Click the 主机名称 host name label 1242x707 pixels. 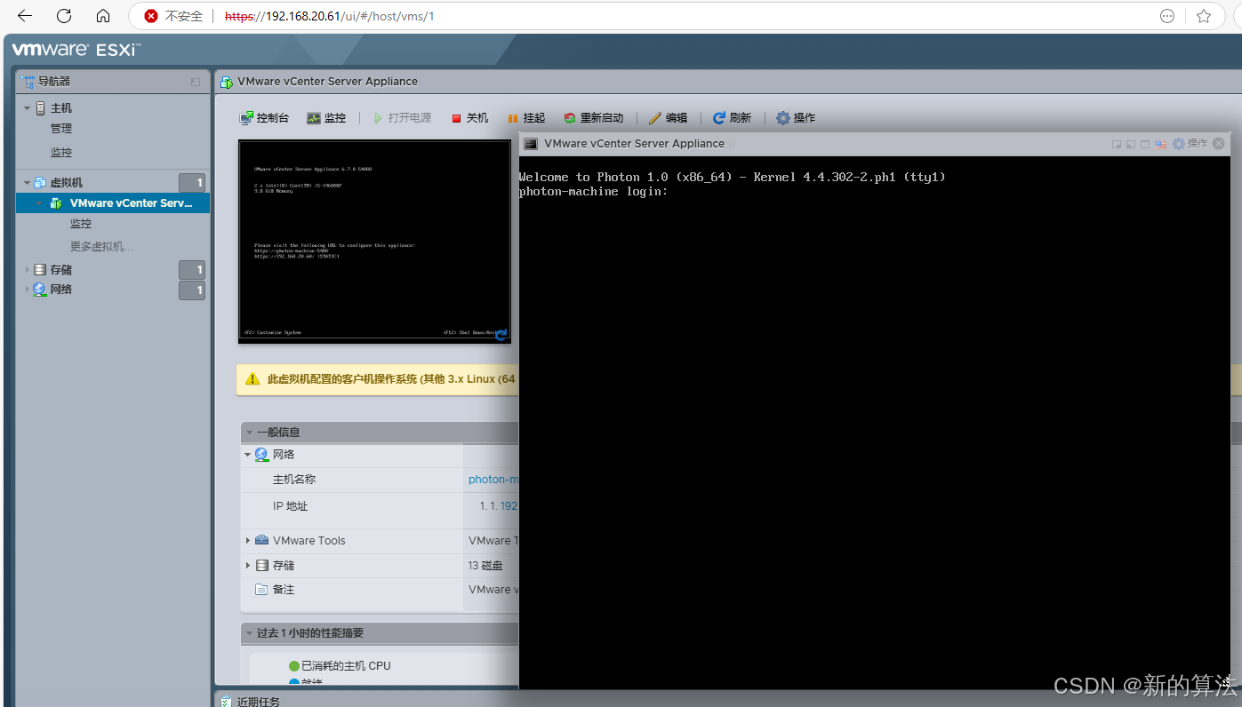coord(294,480)
